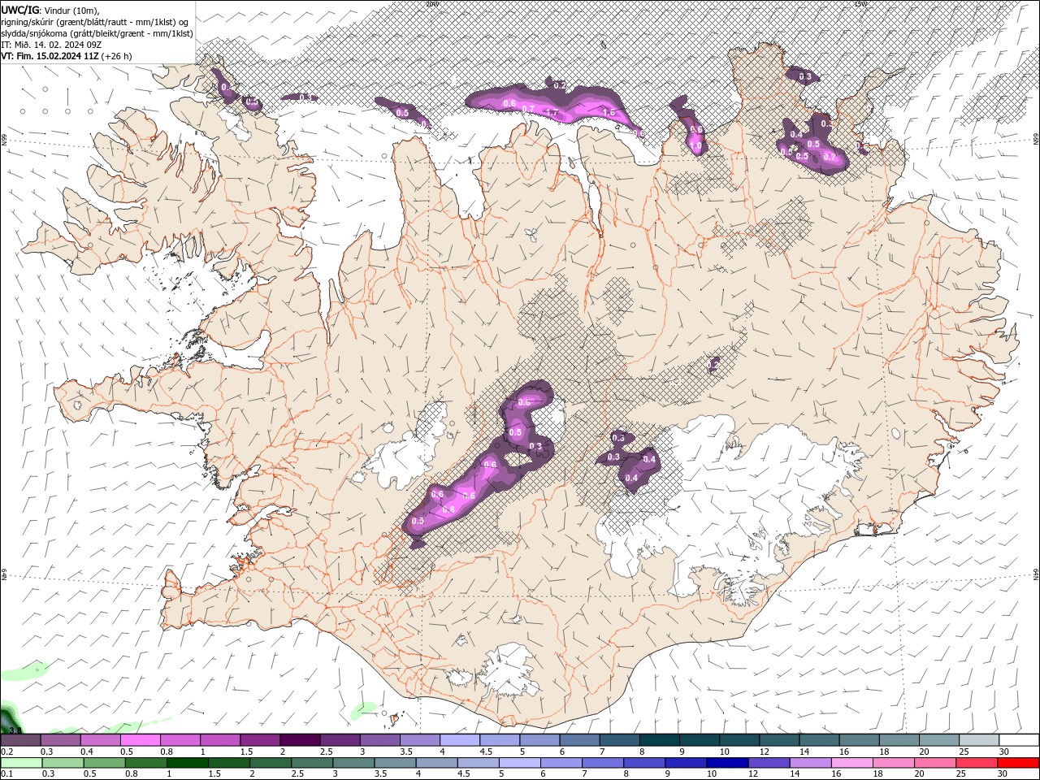1040x780 pixels.
Task: Select the light pink swatch at 16 on bottom scale
Action: (851, 763)
